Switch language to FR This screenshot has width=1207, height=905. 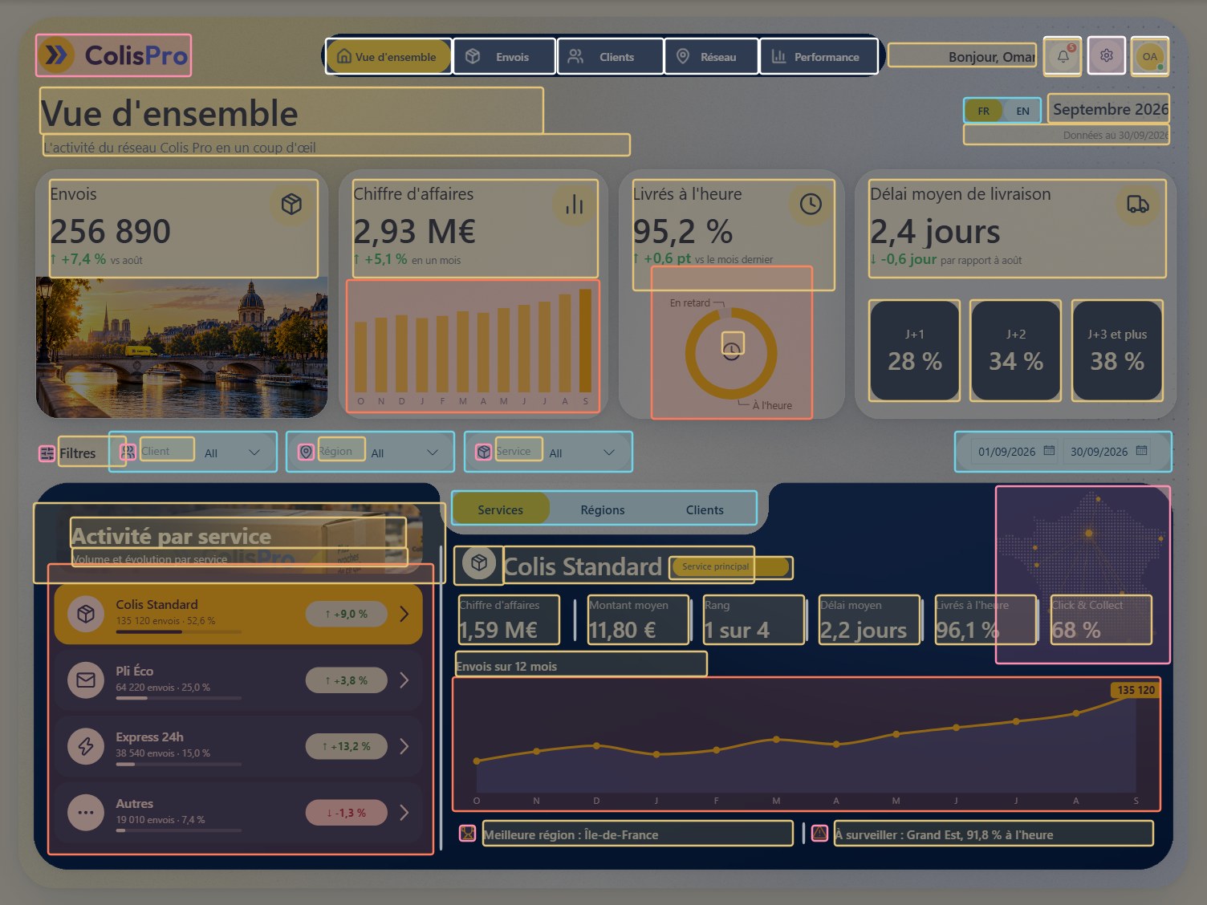(983, 111)
